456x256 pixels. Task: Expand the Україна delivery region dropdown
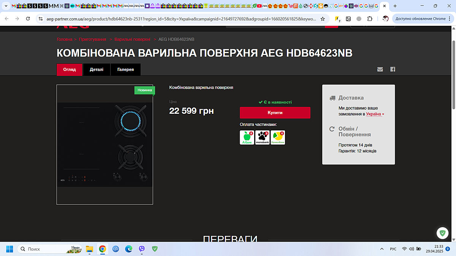coord(375,114)
